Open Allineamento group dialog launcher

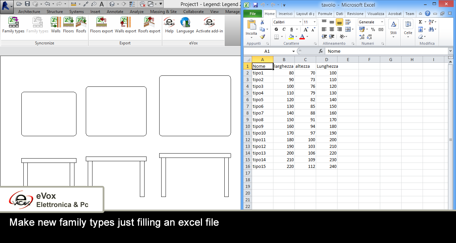coord(353,44)
